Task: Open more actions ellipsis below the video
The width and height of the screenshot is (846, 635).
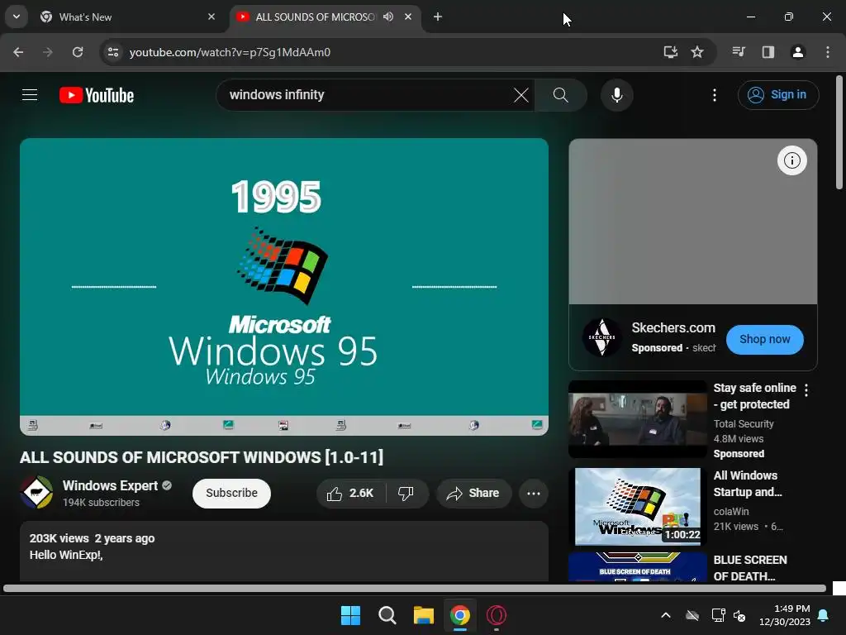Action: tap(534, 493)
